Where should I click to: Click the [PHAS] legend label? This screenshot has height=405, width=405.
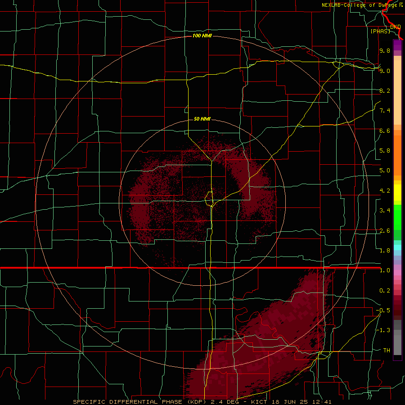[x=380, y=31]
